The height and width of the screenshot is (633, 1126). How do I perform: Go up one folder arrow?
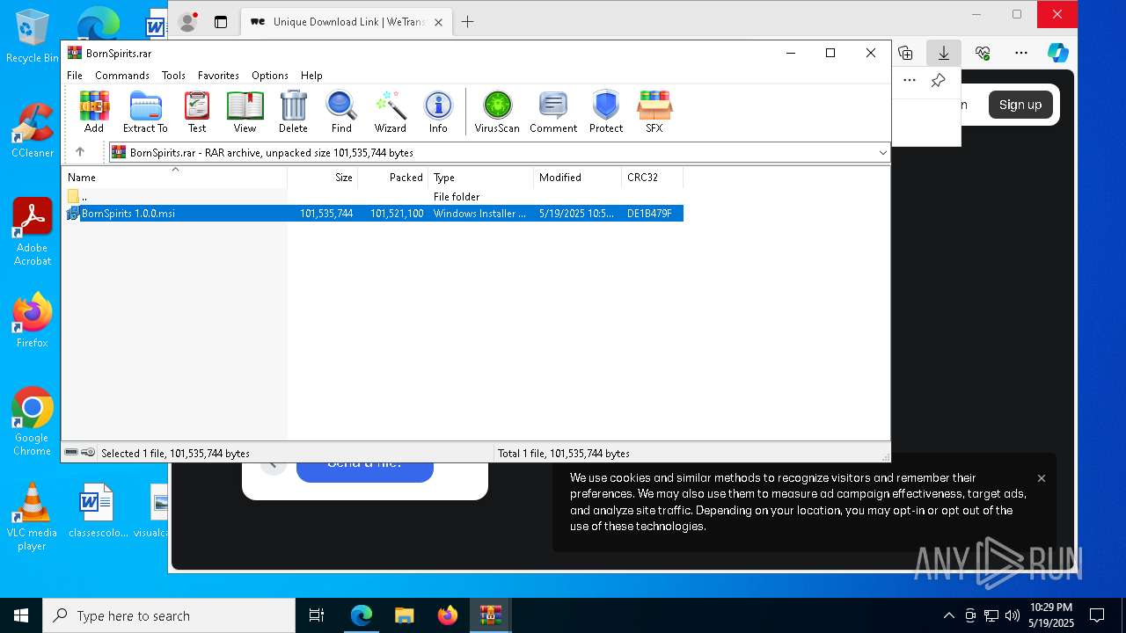click(80, 152)
